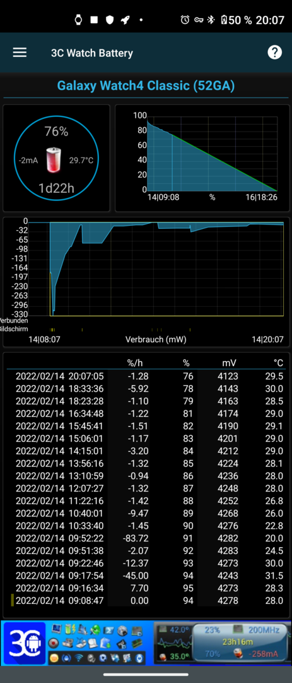292x683 pixels.
Task: Select the 2022/02/14 15:45:41 history row
Action: 146,426
